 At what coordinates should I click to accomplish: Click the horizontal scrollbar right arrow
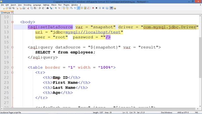[x=198, y=109]
